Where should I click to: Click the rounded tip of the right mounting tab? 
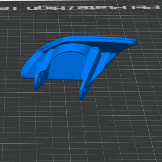click(81, 98)
